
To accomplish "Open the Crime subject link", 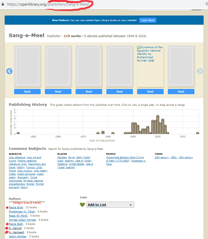I will pyautogui.click(x=34, y=178).
